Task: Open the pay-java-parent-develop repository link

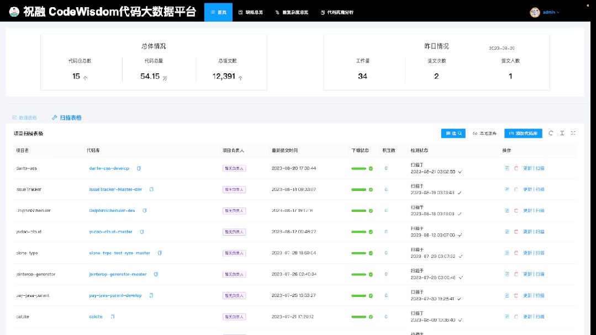Action: point(115,295)
